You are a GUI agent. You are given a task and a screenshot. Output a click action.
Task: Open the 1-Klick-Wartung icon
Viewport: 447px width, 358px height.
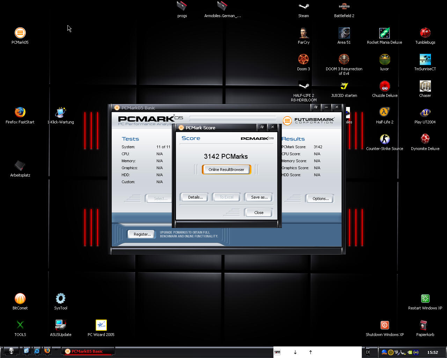[x=60, y=113]
